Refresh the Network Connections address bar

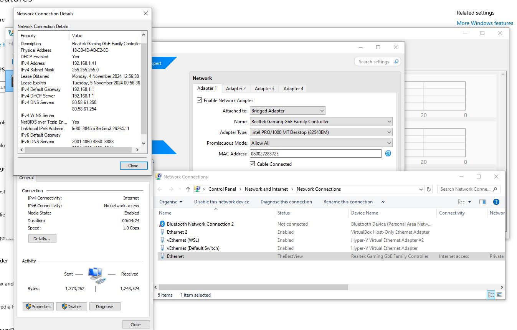click(x=429, y=189)
